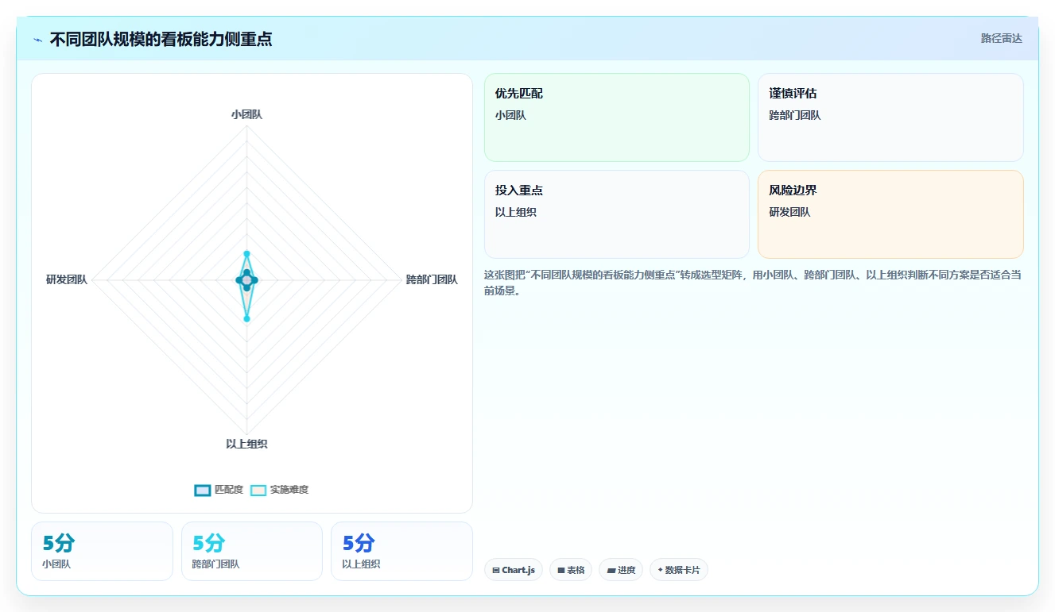1055x612 pixels.
Task: Select the 表格 tag chip
Action: point(571,570)
